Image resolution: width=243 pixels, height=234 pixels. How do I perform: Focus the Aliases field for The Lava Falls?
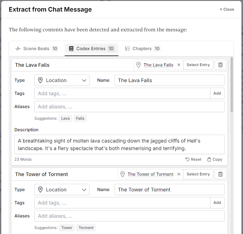[129, 107]
